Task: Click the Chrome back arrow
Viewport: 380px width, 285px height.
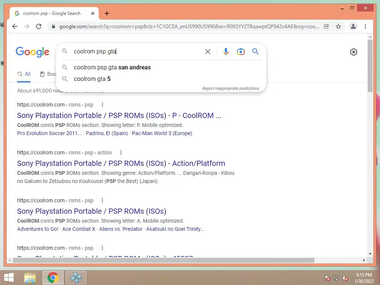Action: tap(15, 26)
